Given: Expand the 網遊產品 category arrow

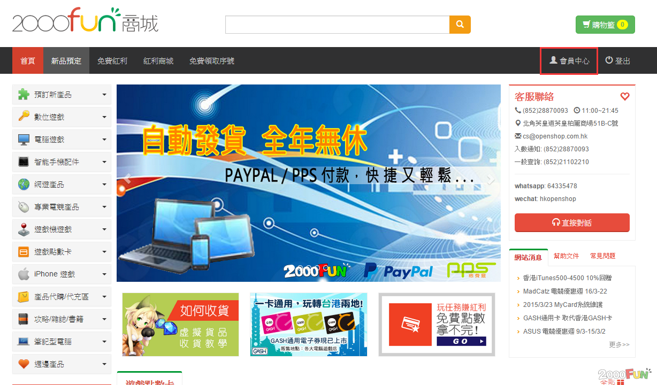Looking at the screenshot, I should click(104, 184).
